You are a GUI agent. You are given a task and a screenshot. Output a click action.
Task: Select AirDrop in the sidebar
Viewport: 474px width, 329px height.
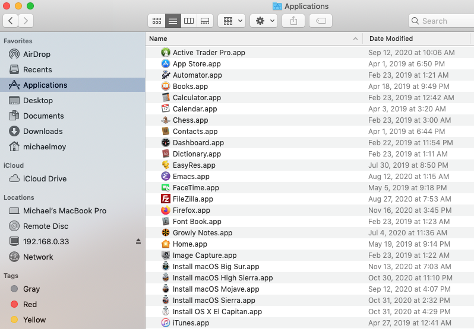coord(72,55)
